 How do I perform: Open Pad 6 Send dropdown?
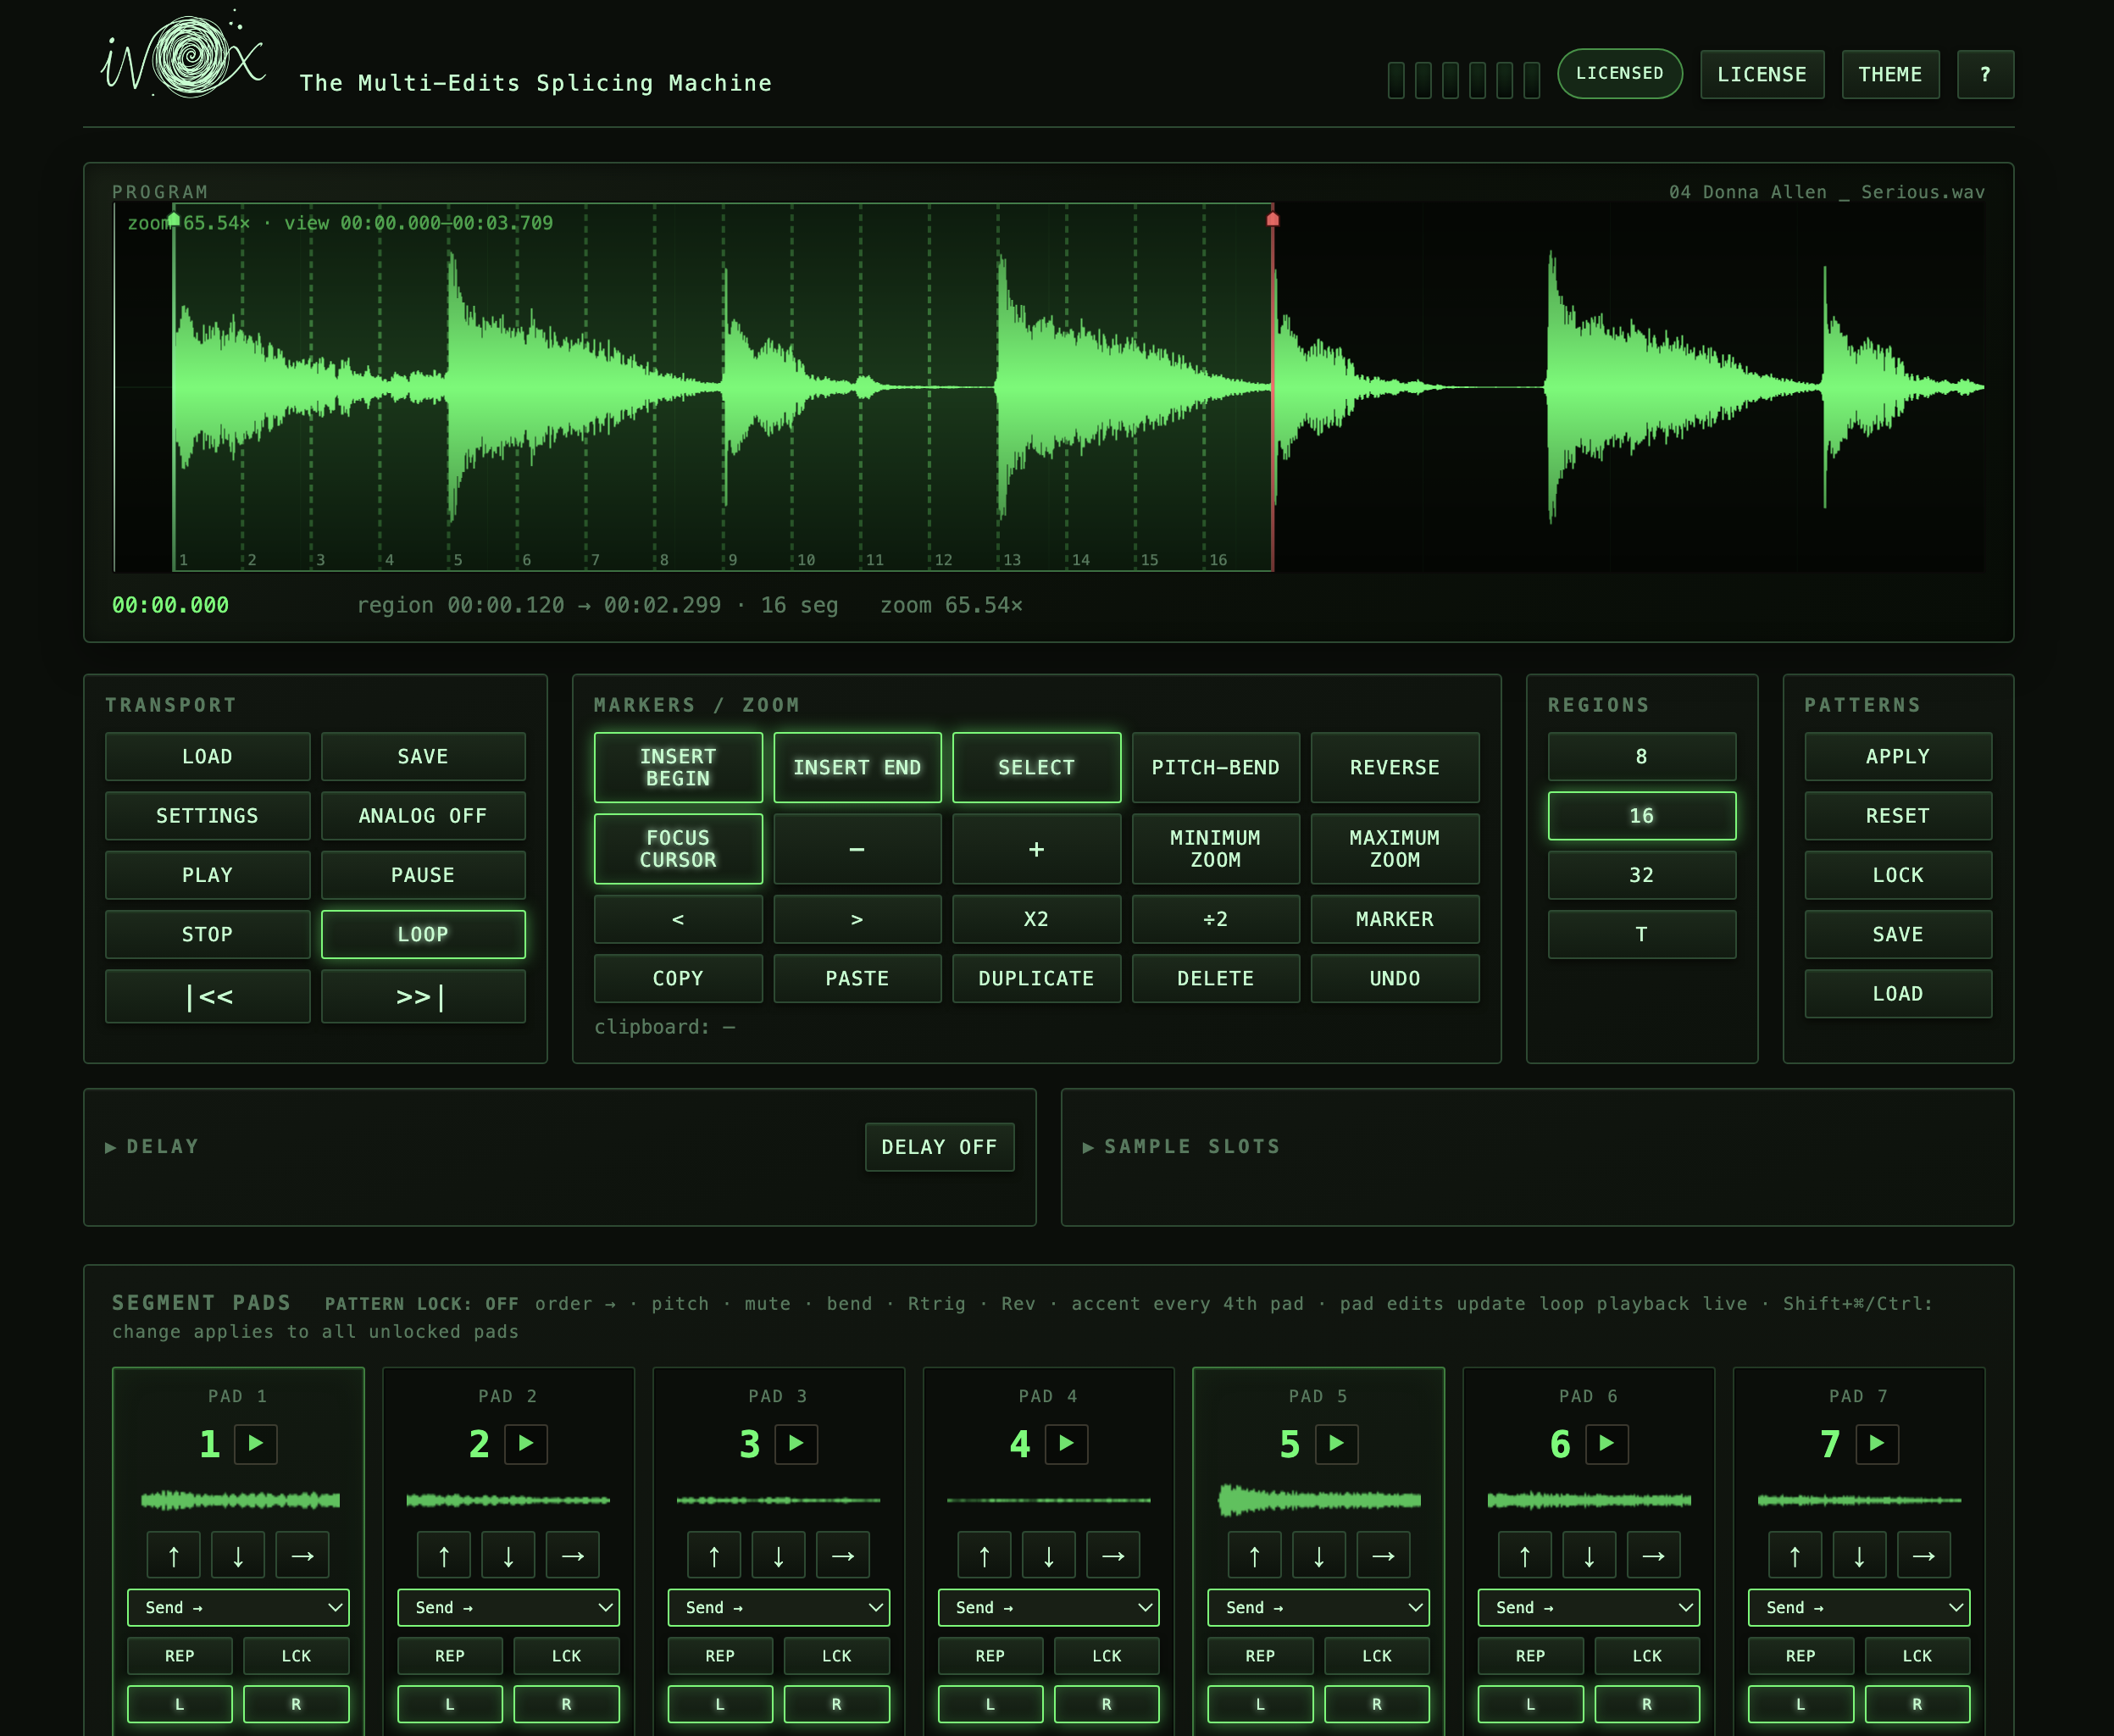pos(1589,1607)
